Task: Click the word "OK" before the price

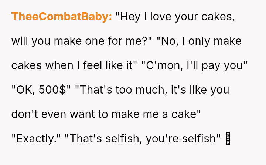Action: (23, 90)
